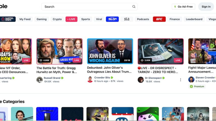216x121 pixels.
Task: Open the film reel category tile
Action: point(173,114)
